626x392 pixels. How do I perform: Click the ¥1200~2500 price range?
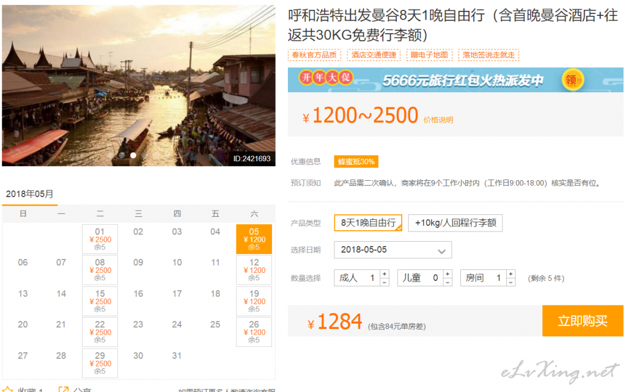click(x=360, y=115)
